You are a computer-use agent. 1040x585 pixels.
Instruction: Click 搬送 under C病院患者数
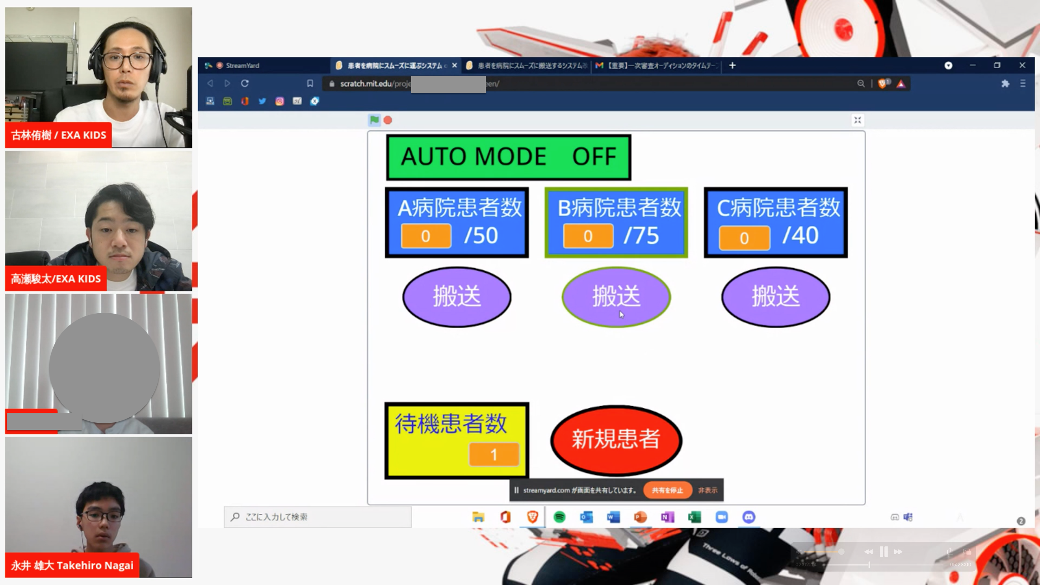(x=776, y=297)
